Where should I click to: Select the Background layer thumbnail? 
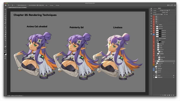pyautogui.click(x=156, y=77)
